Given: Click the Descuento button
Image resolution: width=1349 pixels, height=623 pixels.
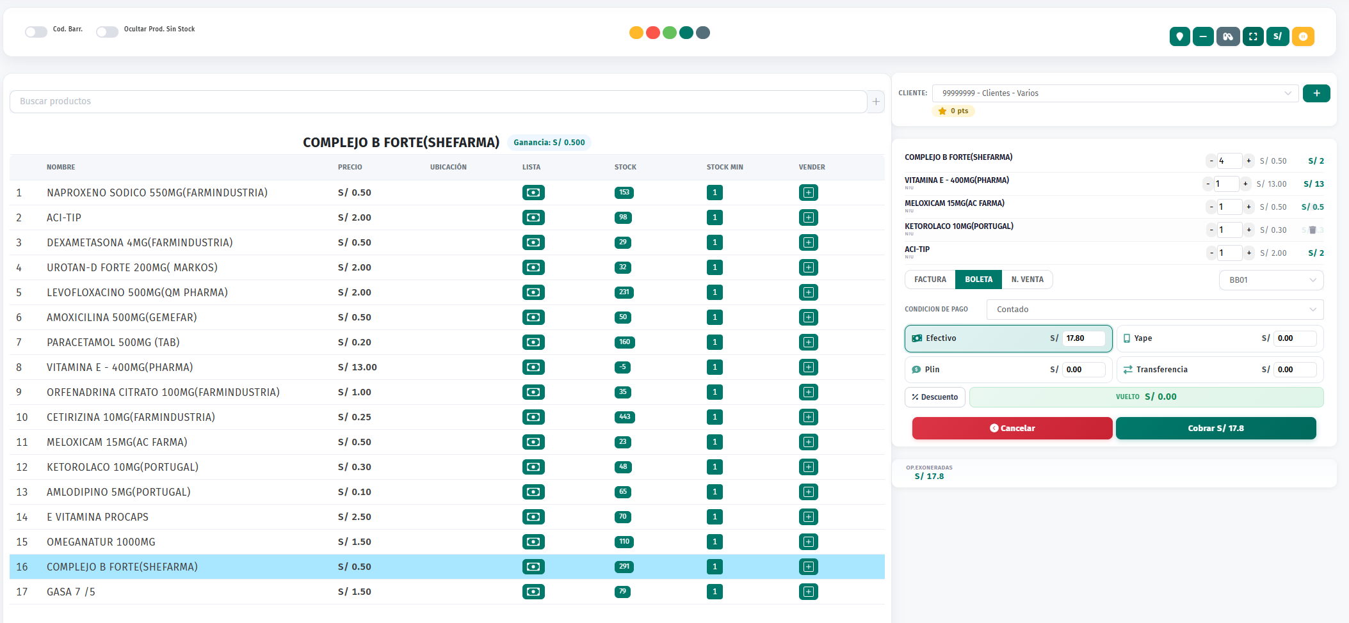Looking at the screenshot, I should click(935, 397).
